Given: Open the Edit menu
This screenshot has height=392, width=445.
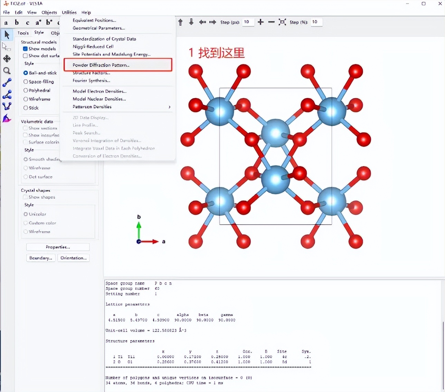Looking at the screenshot, I should pyautogui.click(x=19, y=12).
